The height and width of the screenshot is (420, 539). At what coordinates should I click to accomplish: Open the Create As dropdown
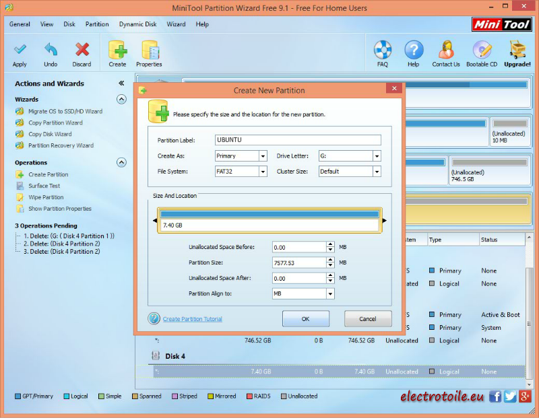263,156
